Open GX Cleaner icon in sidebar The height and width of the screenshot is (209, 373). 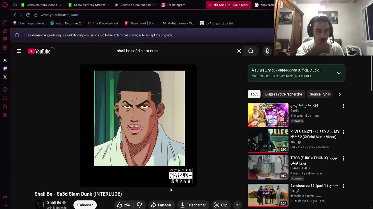5,31
